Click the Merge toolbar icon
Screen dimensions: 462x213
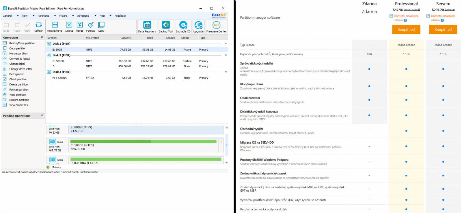coord(79,27)
